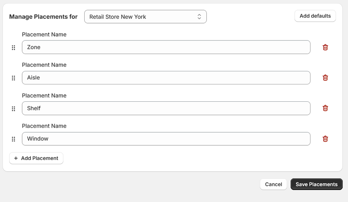348x202 pixels.
Task: Select the drag handle for Shelf row
Action: click(x=13, y=109)
